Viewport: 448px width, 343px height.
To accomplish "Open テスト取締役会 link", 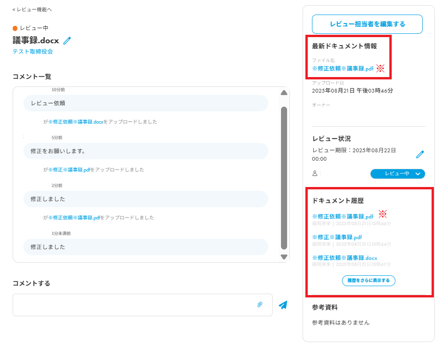I will coord(33,52).
